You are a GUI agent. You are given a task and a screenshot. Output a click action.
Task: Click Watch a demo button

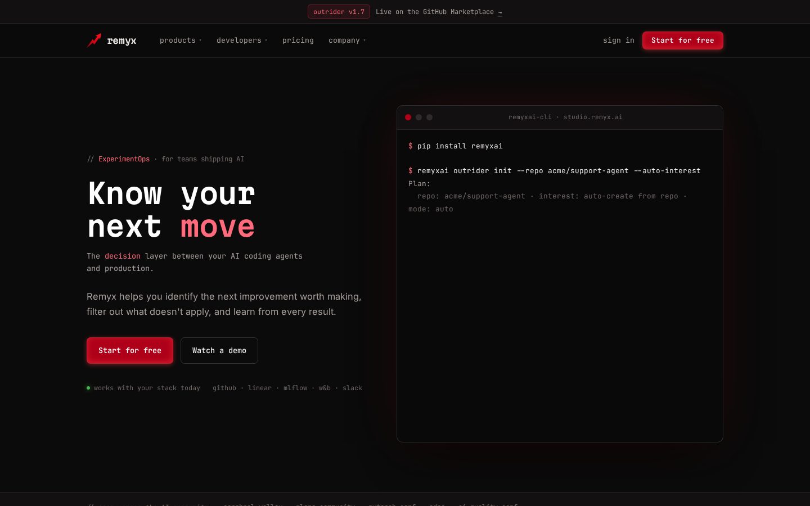219,350
